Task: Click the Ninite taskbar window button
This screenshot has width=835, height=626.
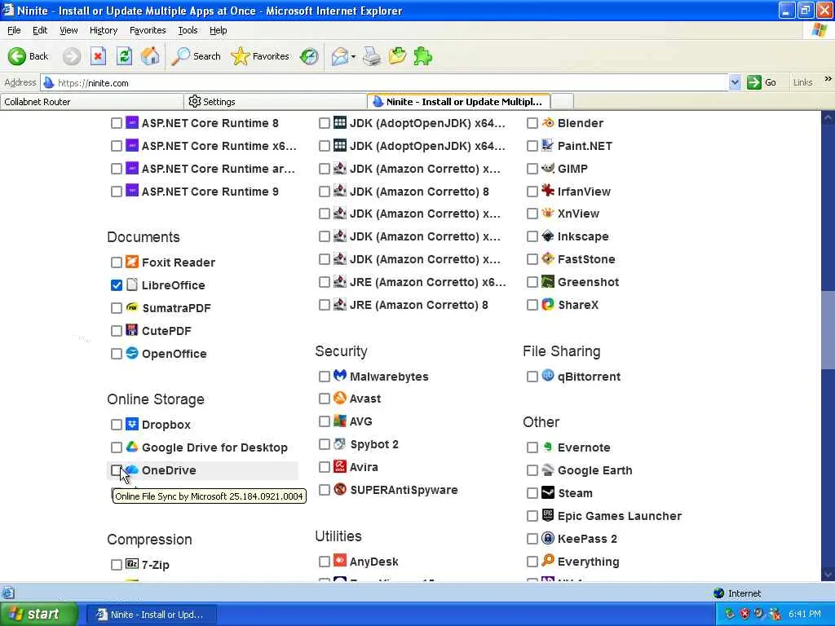Action: pos(151,615)
